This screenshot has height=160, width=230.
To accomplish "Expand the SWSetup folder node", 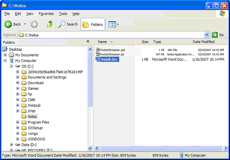I will tap(18, 128).
